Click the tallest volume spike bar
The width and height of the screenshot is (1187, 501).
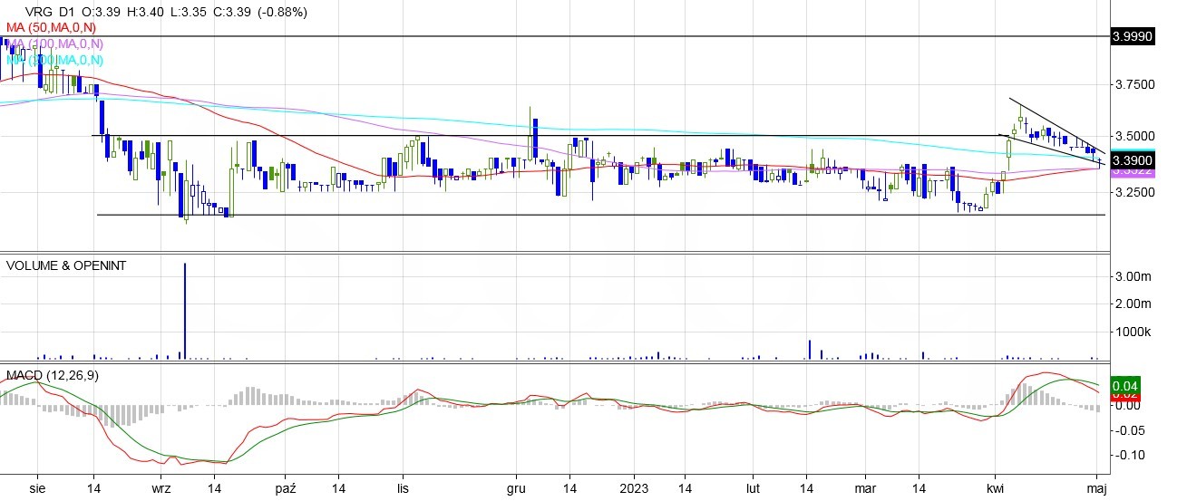point(185,311)
